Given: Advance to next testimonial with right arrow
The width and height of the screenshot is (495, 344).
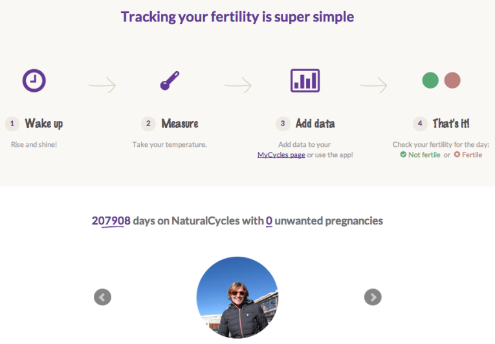Looking at the screenshot, I should (x=373, y=297).
